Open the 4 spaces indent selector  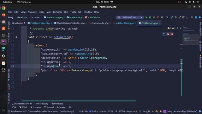(130, 111)
